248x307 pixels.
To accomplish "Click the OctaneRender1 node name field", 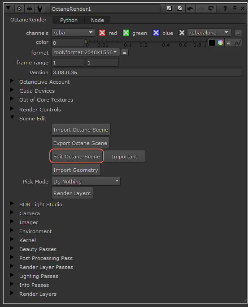I will (105, 9).
